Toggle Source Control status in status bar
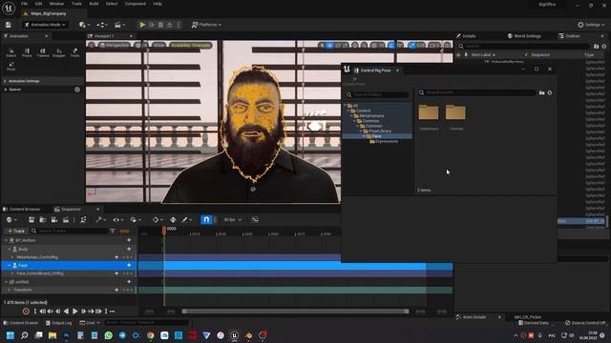The width and height of the screenshot is (611, 343). tap(585, 323)
